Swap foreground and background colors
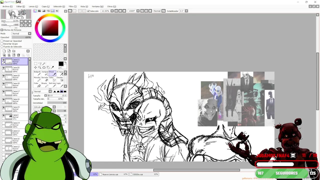The height and width of the screenshot is (180, 320). (x=65, y=62)
